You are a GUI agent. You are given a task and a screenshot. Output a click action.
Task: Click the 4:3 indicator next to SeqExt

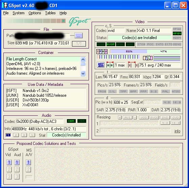167,102
